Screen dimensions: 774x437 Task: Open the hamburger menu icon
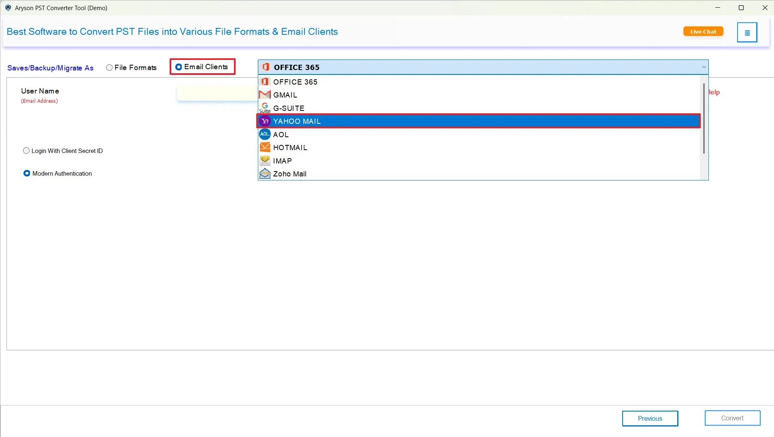pyautogui.click(x=747, y=32)
